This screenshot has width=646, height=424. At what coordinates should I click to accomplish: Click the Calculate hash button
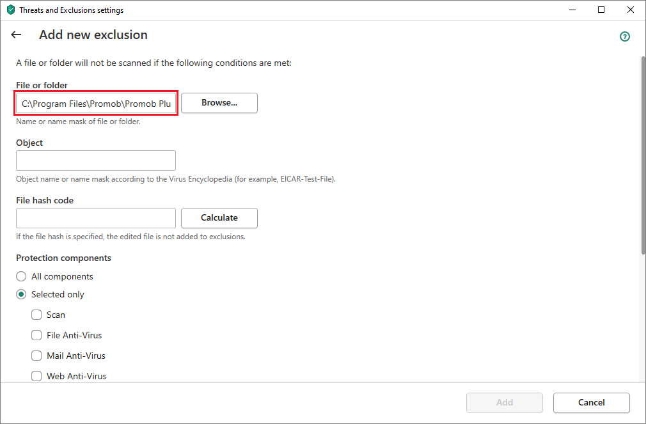[219, 218]
